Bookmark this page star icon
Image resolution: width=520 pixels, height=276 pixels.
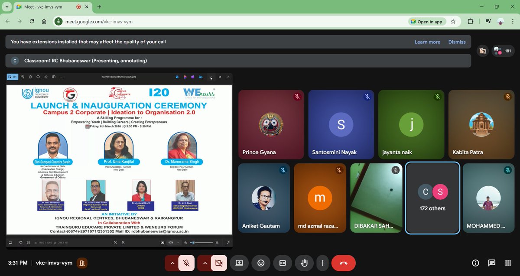point(453,22)
